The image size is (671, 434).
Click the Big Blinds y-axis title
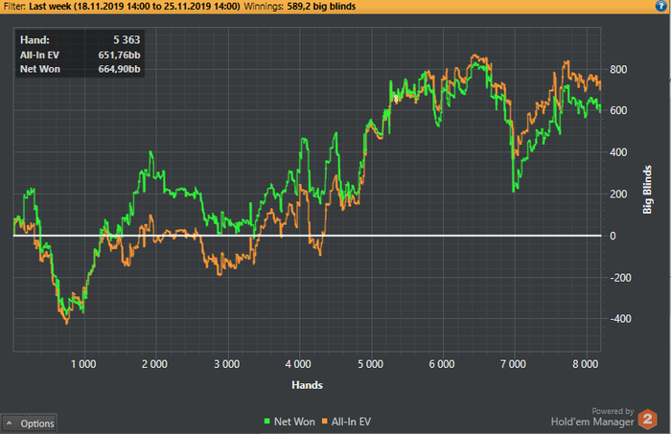[x=647, y=190]
